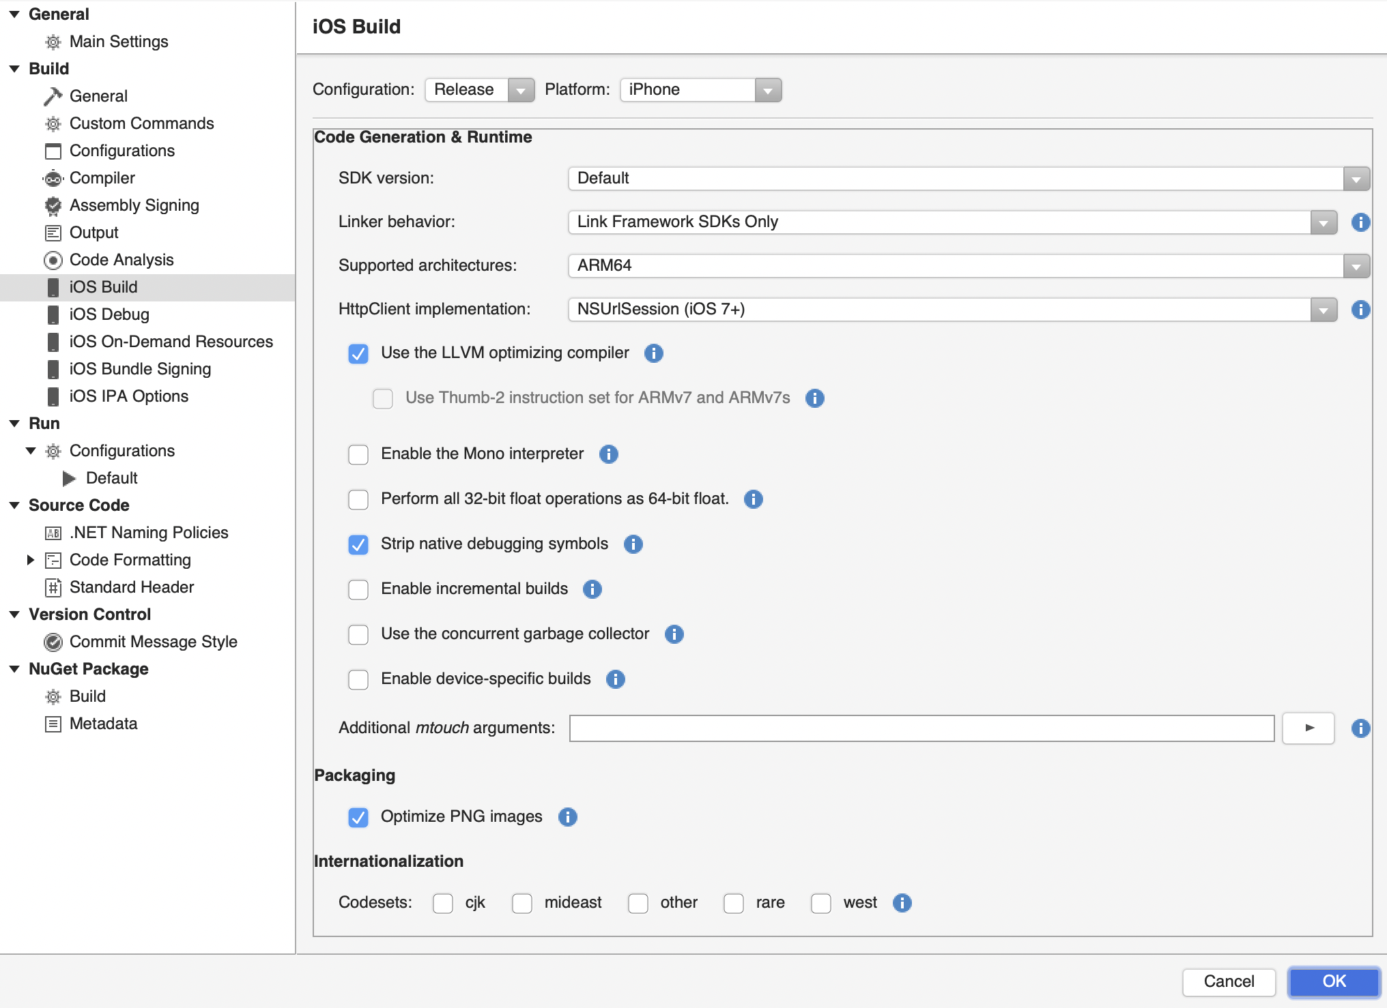Collapse the Source Code section

click(x=14, y=505)
